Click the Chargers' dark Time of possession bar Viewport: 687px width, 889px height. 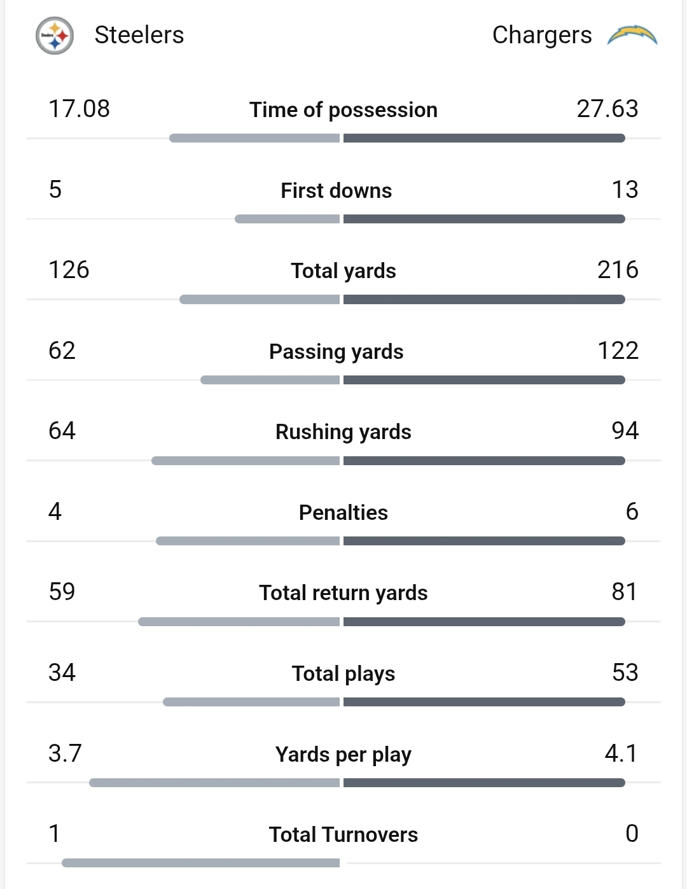[x=484, y=138]
